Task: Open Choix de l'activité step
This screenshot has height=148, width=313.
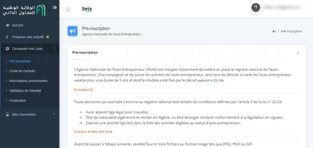Action: click(x=22, y=71)
